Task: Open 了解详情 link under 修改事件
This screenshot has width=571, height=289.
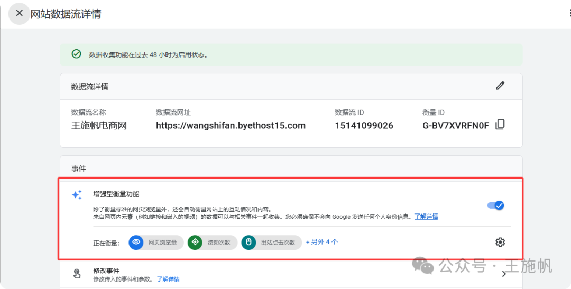Action: (x=168, y=279)
